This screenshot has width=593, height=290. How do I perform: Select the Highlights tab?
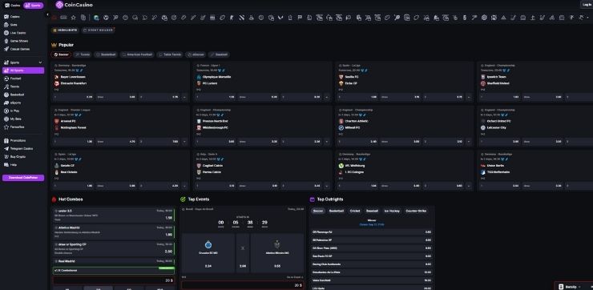click(66, 30)
